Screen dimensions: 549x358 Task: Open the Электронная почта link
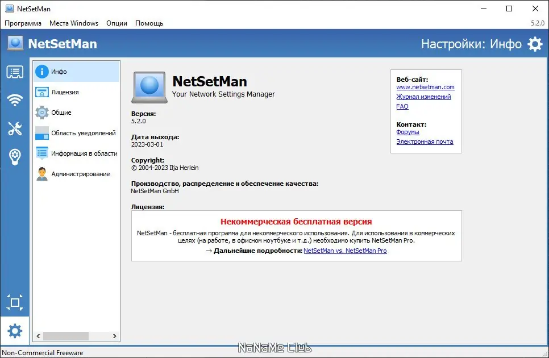point(425,141)
